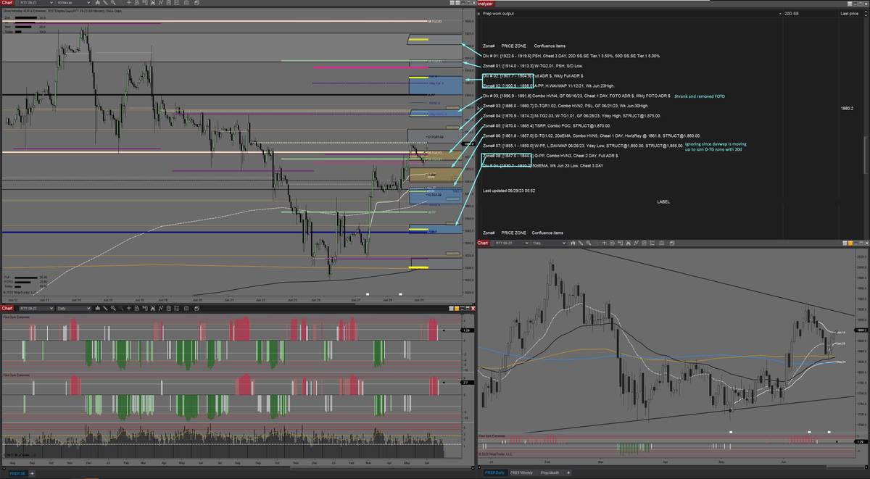
Task: Open drawing tools in bottom-left Daily chart
Action: coord(105,309)
